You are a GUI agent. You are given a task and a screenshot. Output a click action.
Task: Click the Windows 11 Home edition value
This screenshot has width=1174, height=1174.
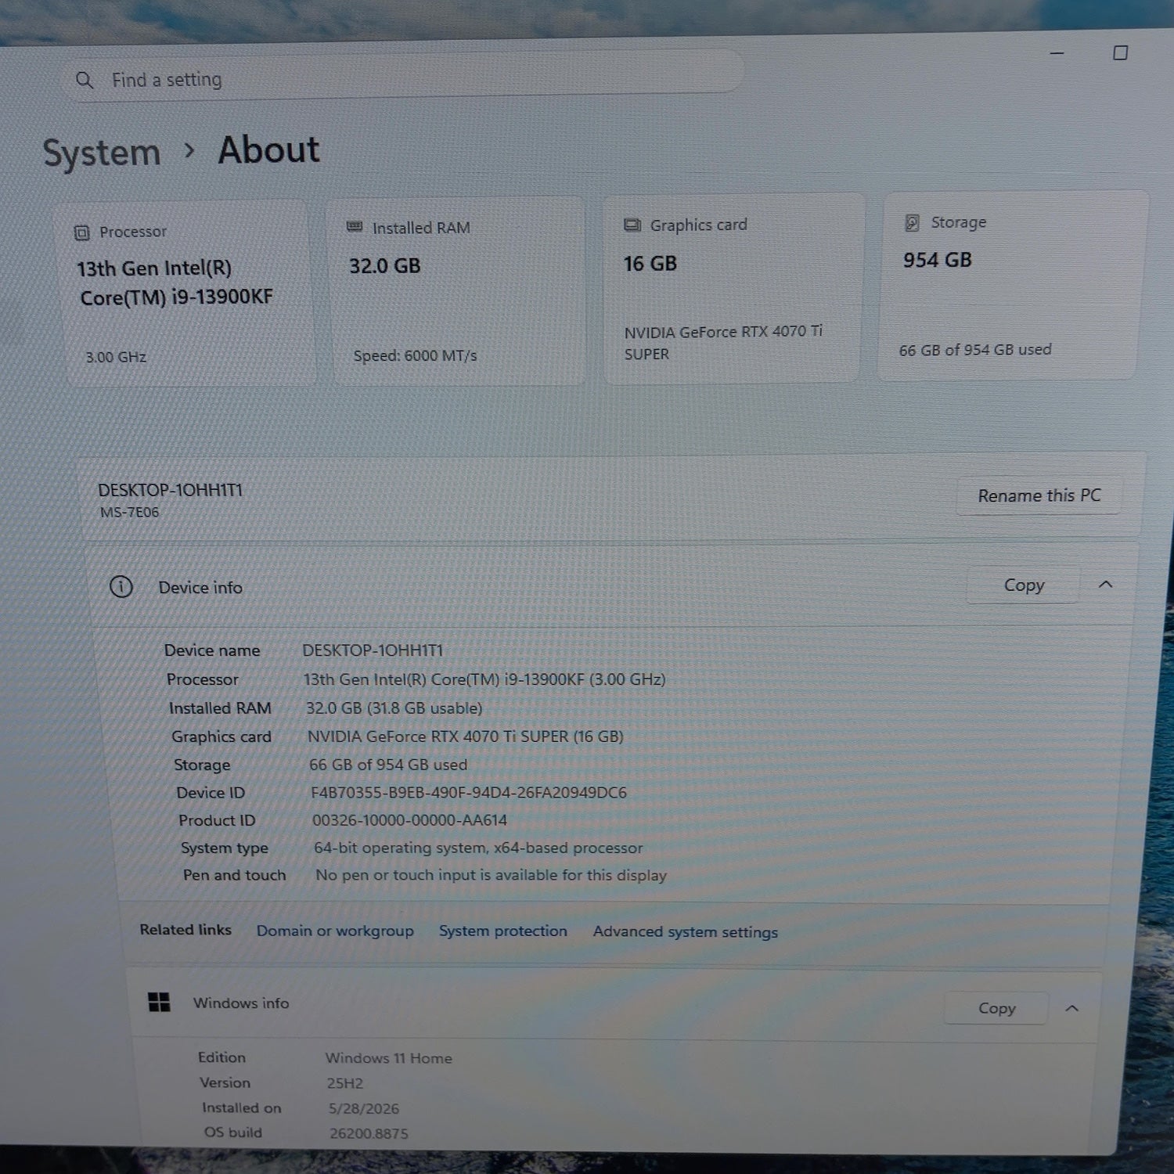point(389,1058)
